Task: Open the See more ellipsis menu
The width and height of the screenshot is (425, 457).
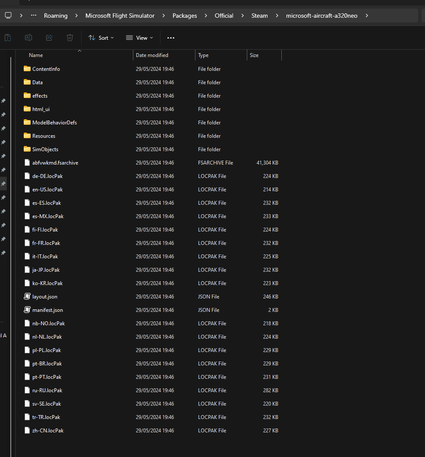Action: (171, 38)
